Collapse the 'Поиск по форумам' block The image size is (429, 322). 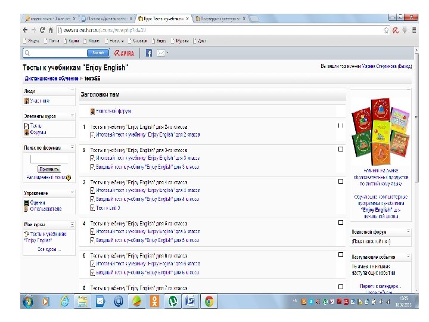click(x=72, y=147)
